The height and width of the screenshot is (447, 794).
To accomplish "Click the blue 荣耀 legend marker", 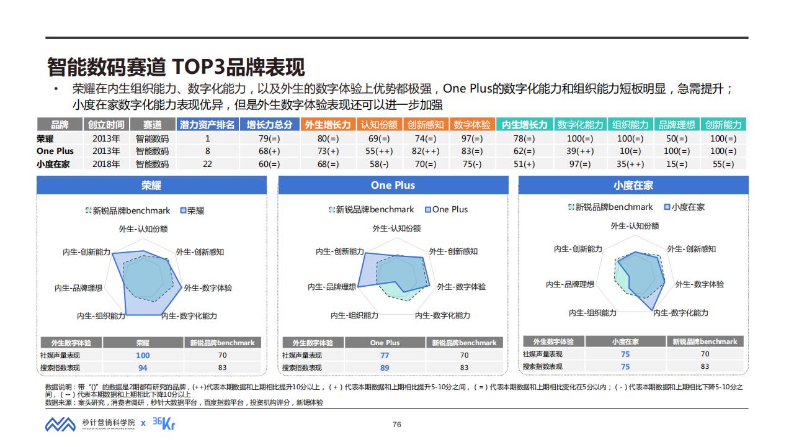I will coord(183,210).
